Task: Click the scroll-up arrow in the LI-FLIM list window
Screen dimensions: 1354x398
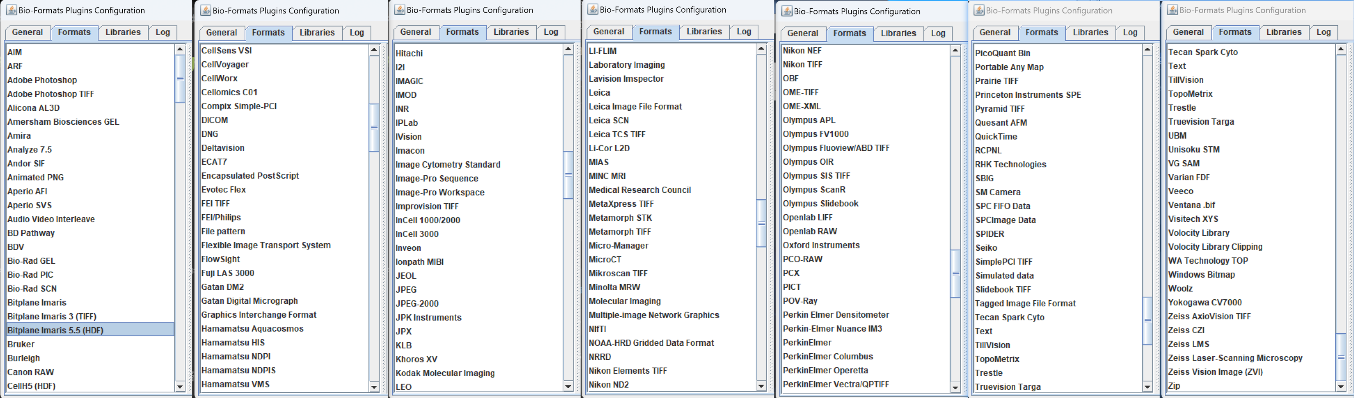Action: 761,49
